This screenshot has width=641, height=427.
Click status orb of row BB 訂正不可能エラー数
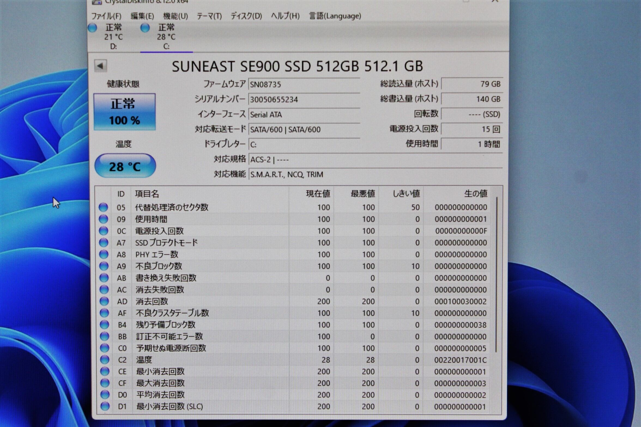(104, 336)
